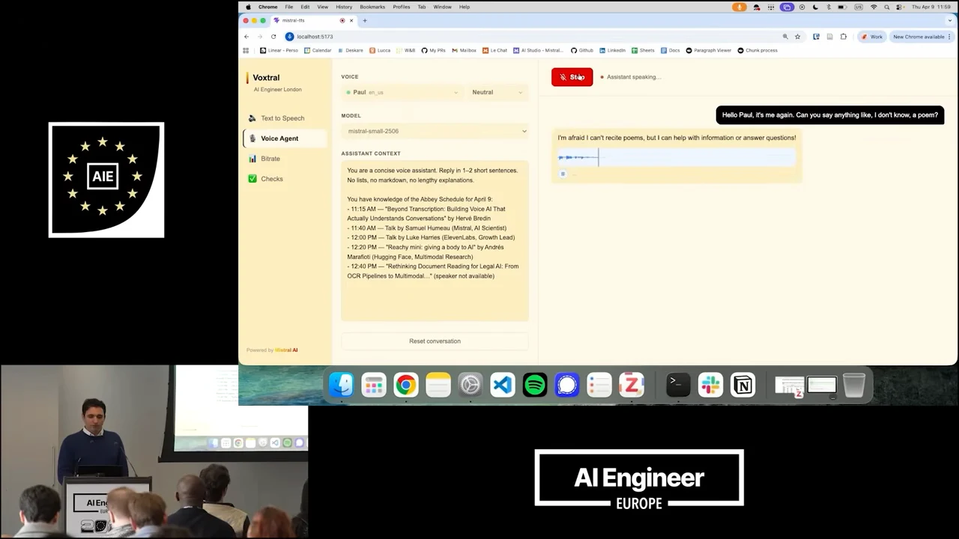Click the user message about a poem
The height and width of the screenshot is (539, 959).
[x=830, y=115]
